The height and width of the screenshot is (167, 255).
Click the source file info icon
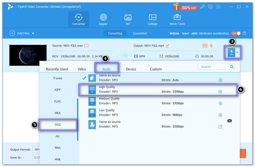tap(86, 45)
